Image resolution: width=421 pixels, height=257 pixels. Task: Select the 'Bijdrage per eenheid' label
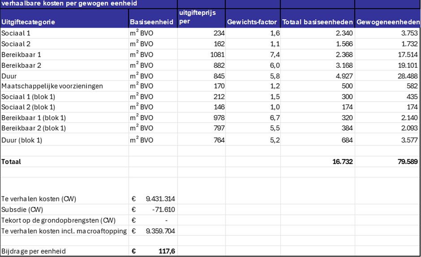(33, 251)
